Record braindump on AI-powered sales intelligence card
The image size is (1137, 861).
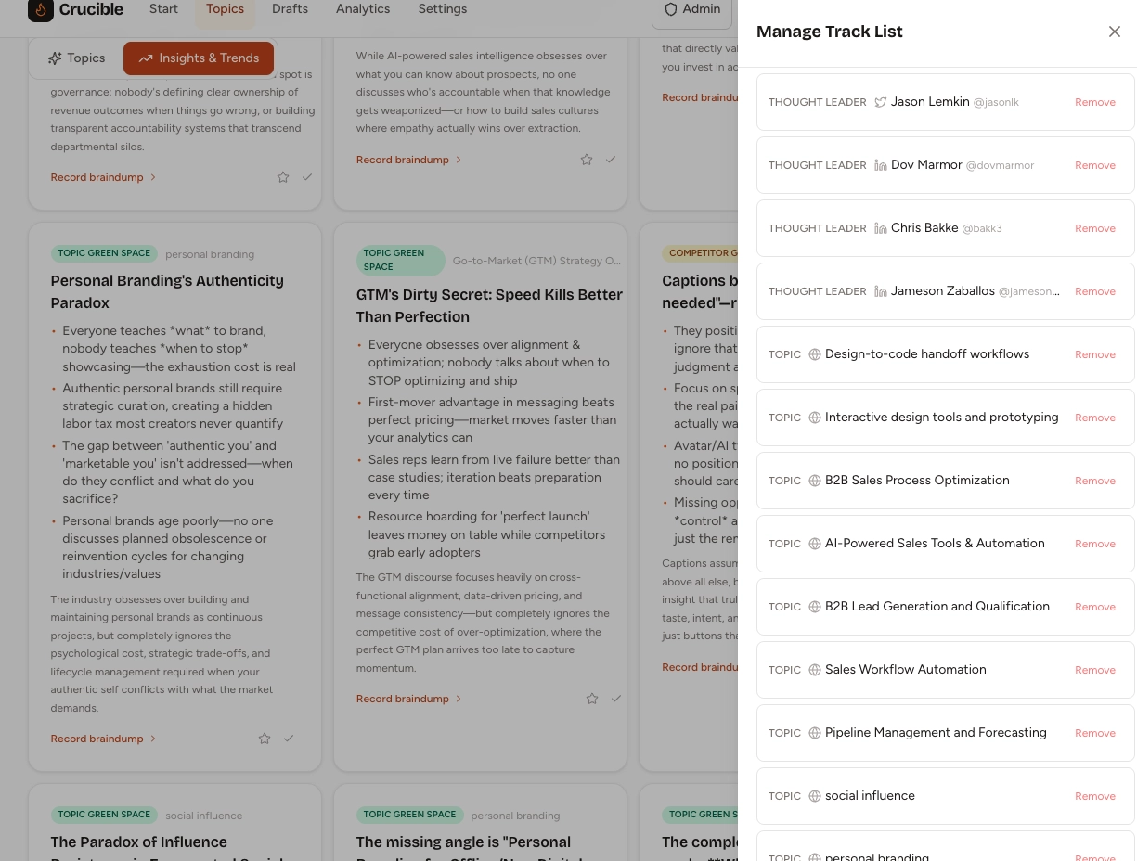(408, 160)
